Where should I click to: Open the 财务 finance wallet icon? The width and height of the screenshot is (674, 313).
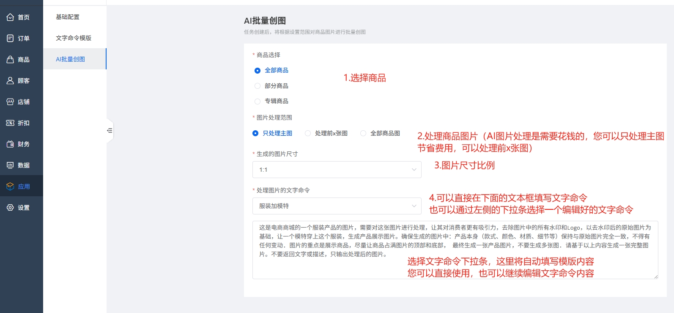coord(10,144)
